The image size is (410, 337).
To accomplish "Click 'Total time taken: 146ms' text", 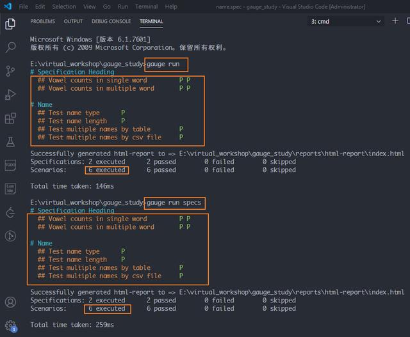I will pos(72,186).
